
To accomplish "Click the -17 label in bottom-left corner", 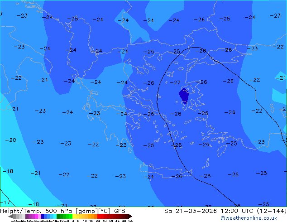I will 5,203.
